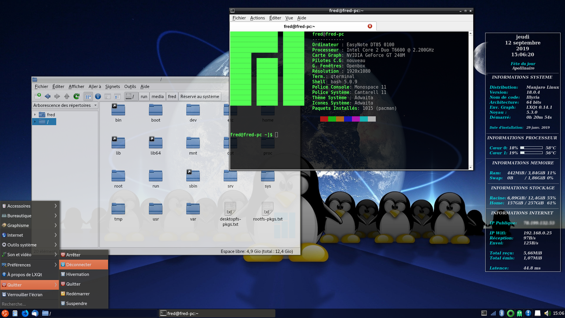Screen dimensions: 565x318
Task: Click the Thunderbird icon on the taskbar
Action: pos(34,313)
